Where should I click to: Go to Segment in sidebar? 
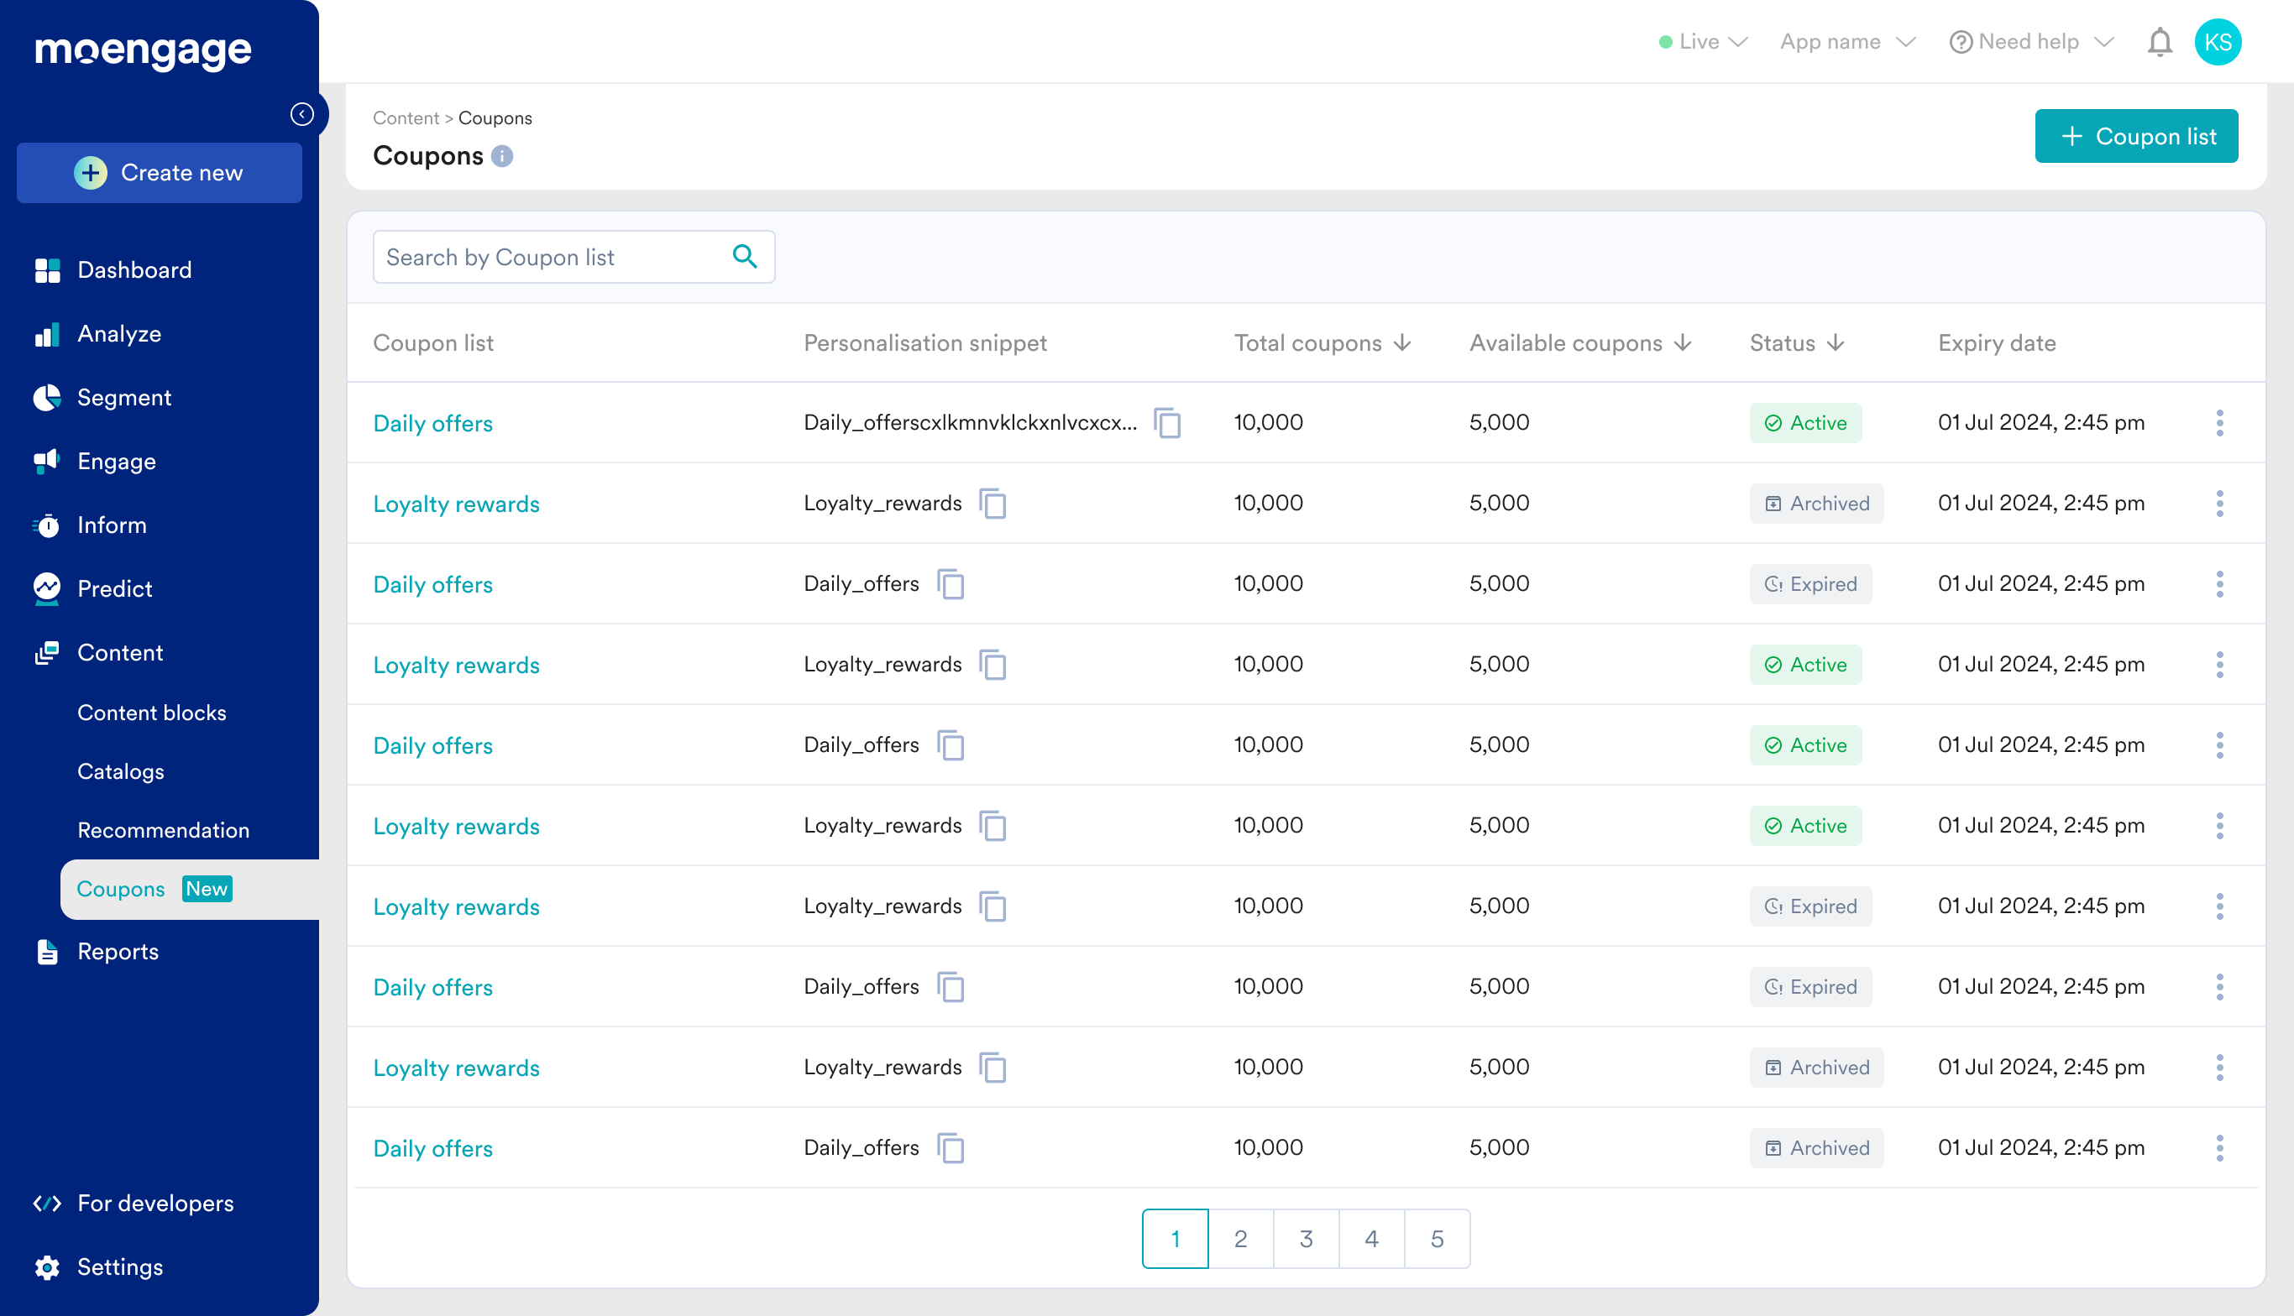coord(124,398)
